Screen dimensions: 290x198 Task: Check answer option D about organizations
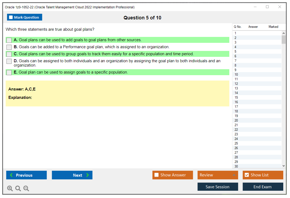click(x=9, y=61)
